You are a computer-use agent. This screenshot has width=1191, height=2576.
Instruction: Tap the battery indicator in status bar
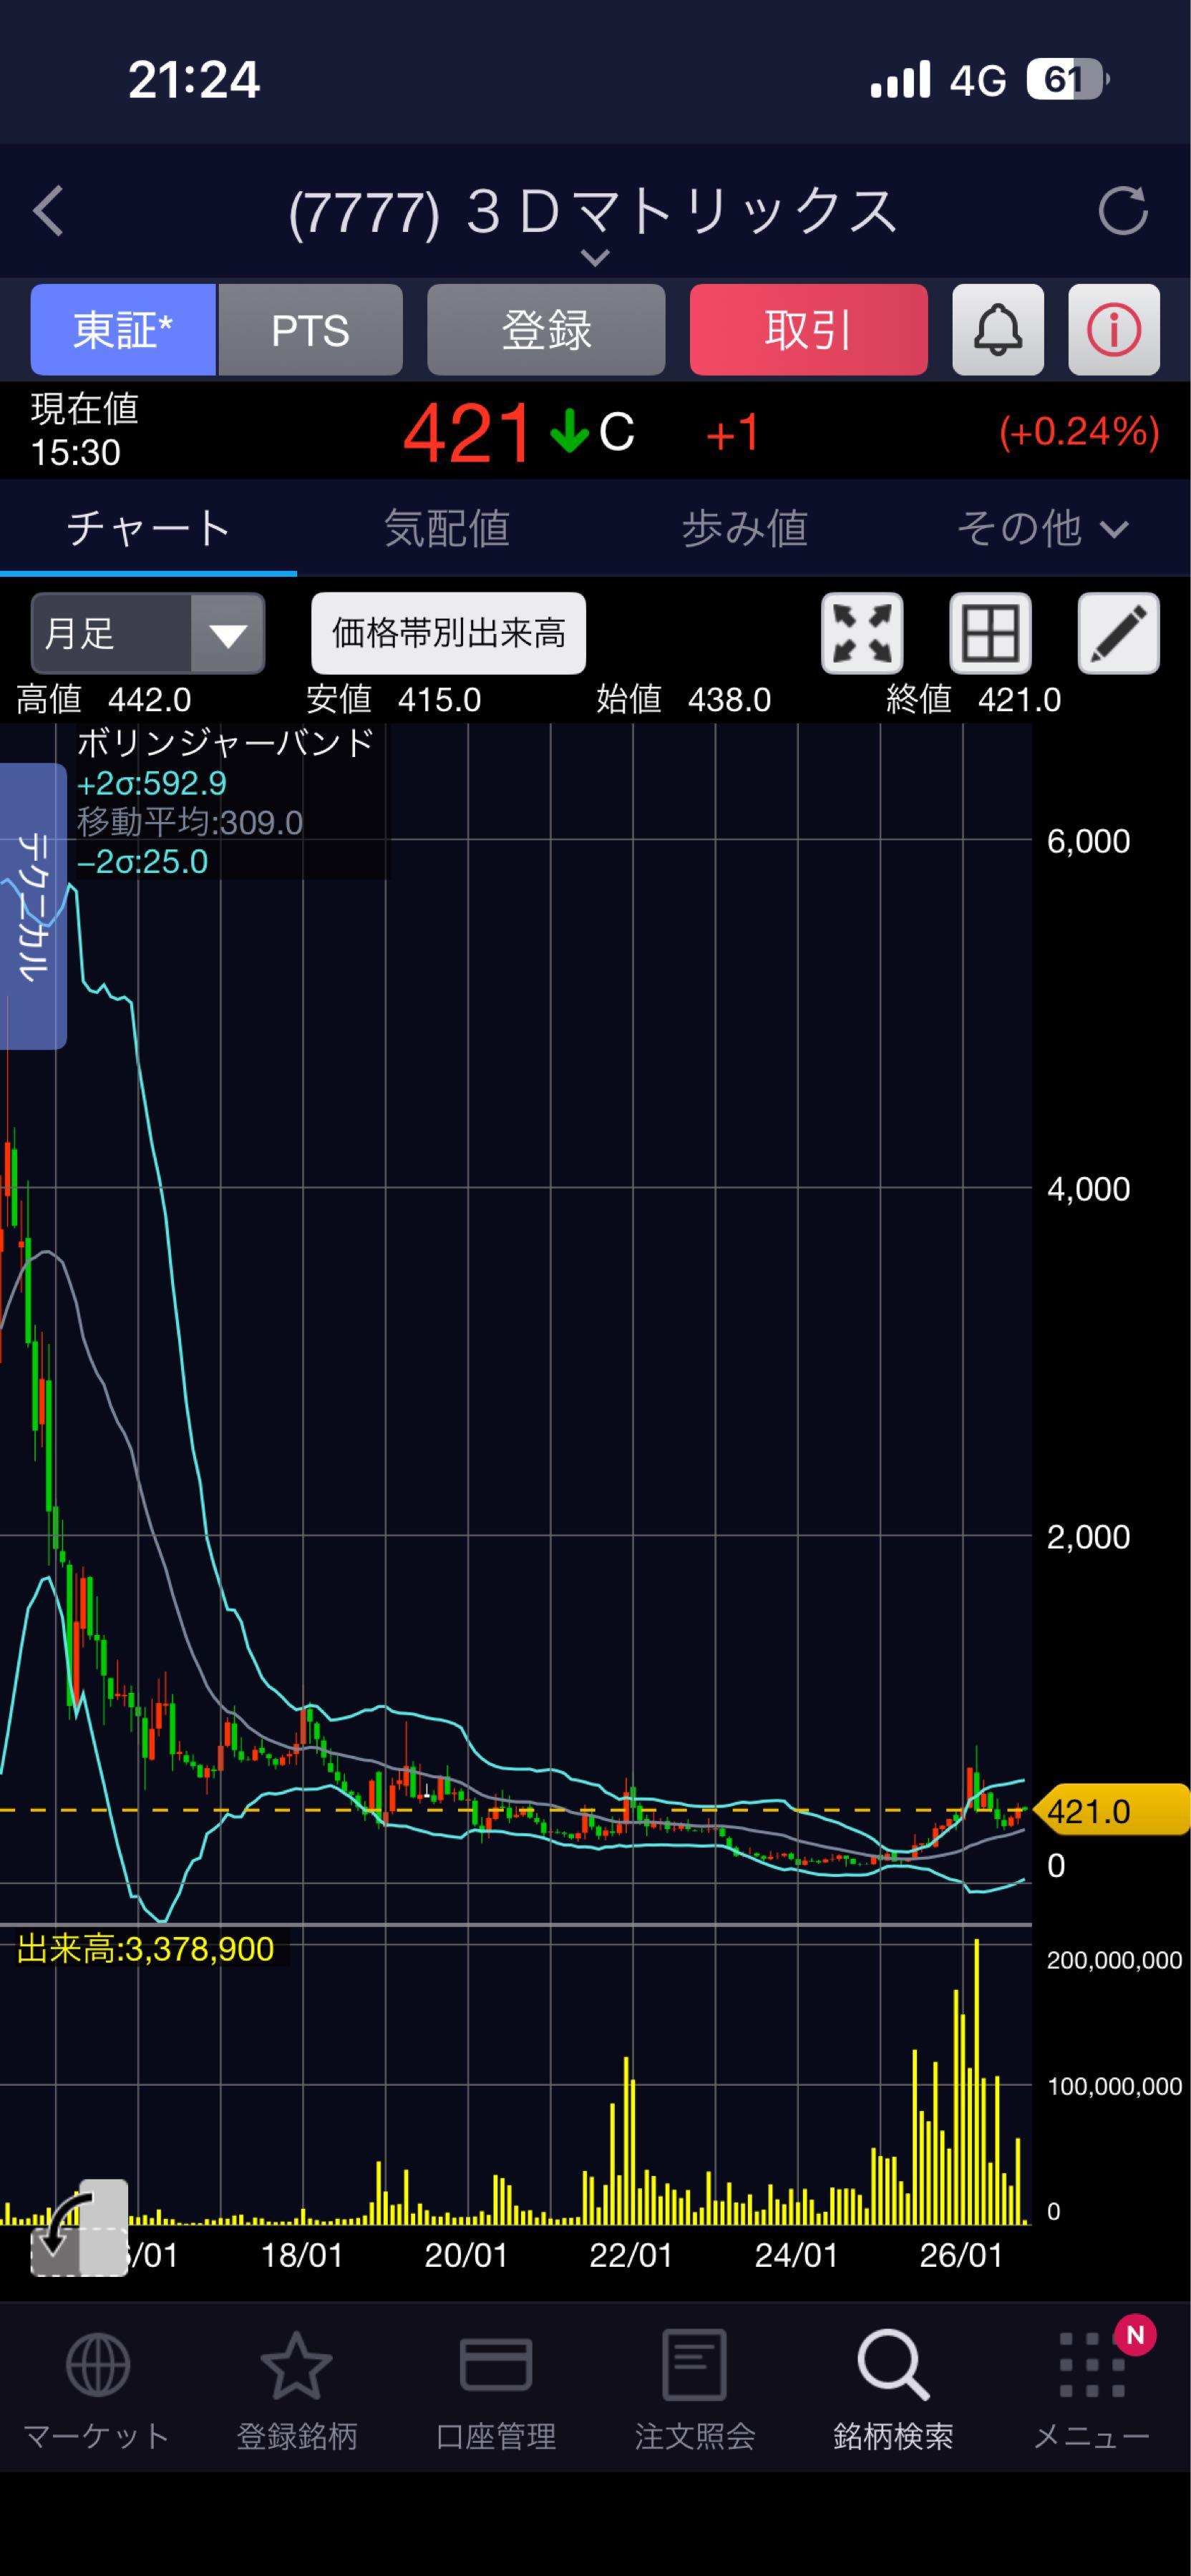click(x=1067, y=80)
